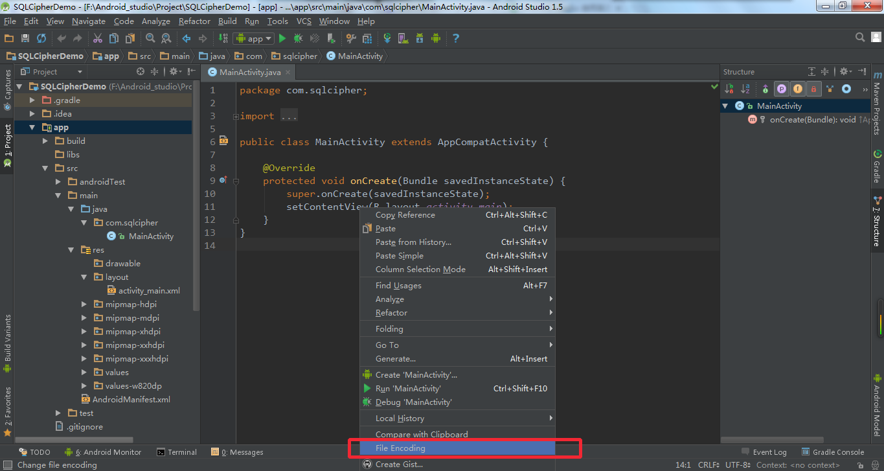The width and height of the screenshot is (884, 471).
Task: Expand the .gradle folder in the project tree
Action: 32,100
